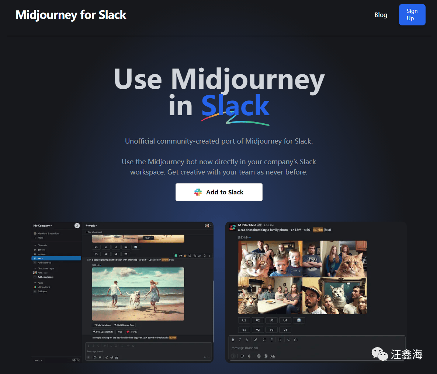Click the Add to Slack button

219,192
